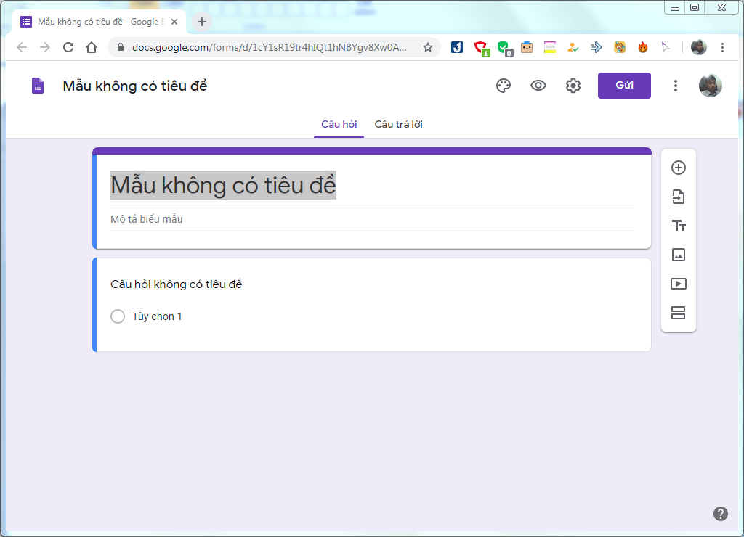Click the Chrome profile avatar in the toolbar
This screenshot has width=744, height=537.
pos(698,47)
